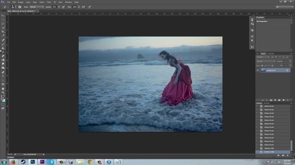Image resolution: width=295 pixels, height=165 pixels.
Task: Toggle airbrush mode in options bar
Action: pyautogui.click(x=83, y=7)
